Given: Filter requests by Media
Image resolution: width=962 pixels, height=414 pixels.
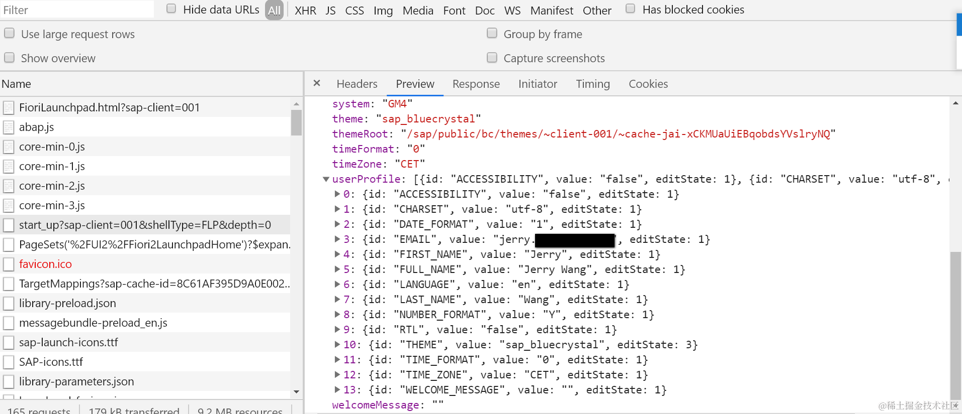Looking at the screenshot, I should (418, 11).
